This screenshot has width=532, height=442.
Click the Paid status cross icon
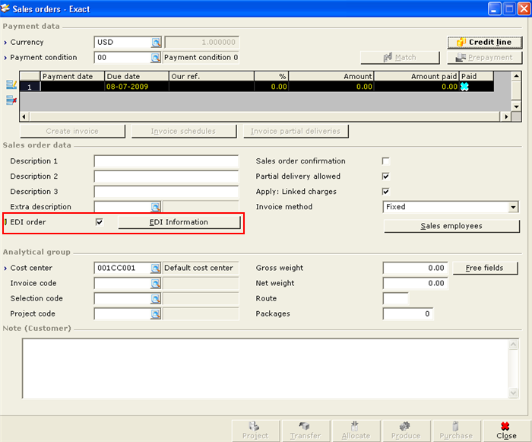click(x=464, y=87)
